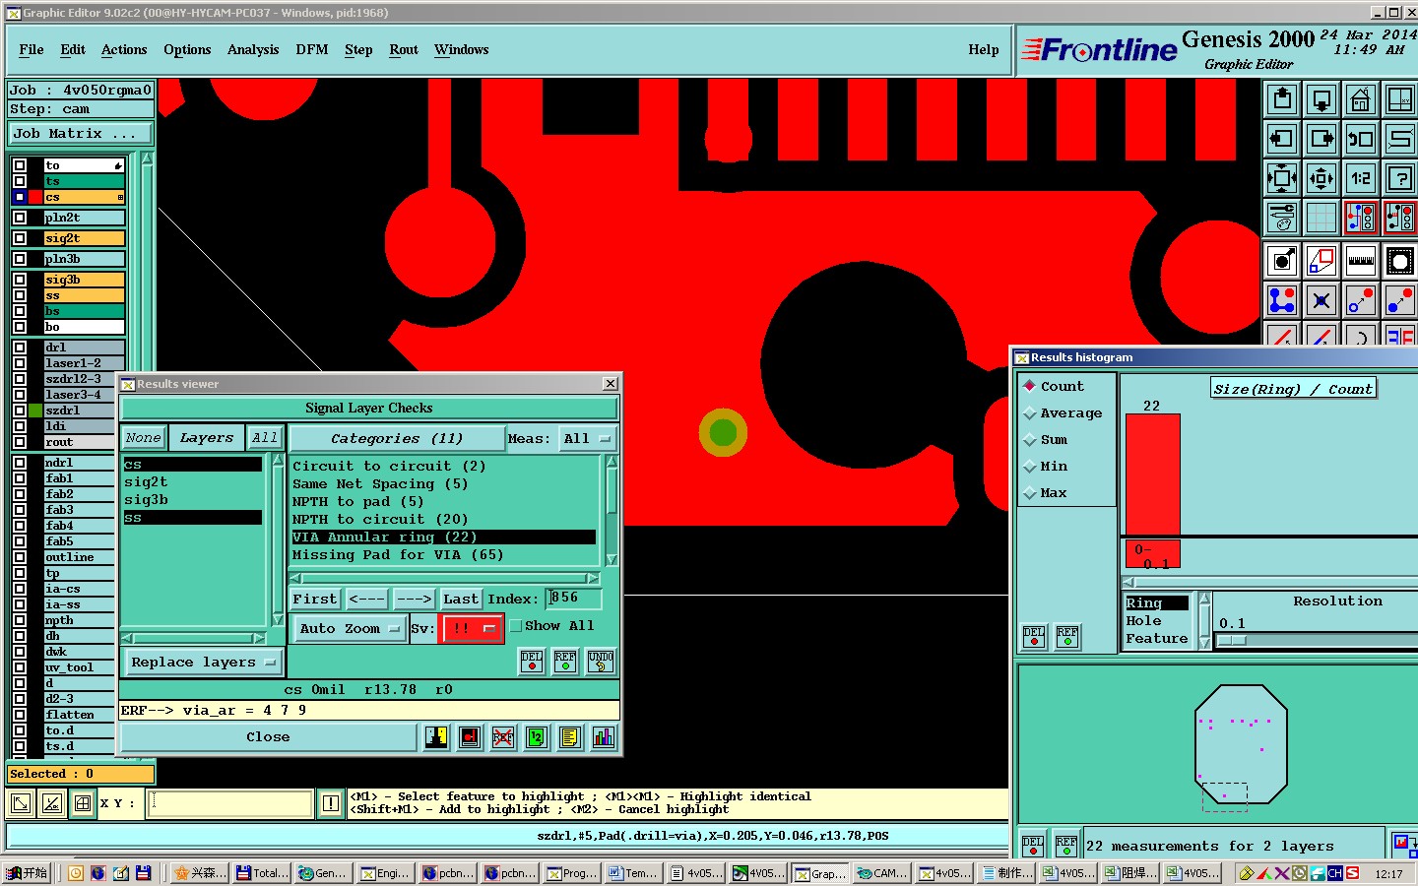Click the pan right icon
Viewport: 1418px width, 886px height.
1321,139
